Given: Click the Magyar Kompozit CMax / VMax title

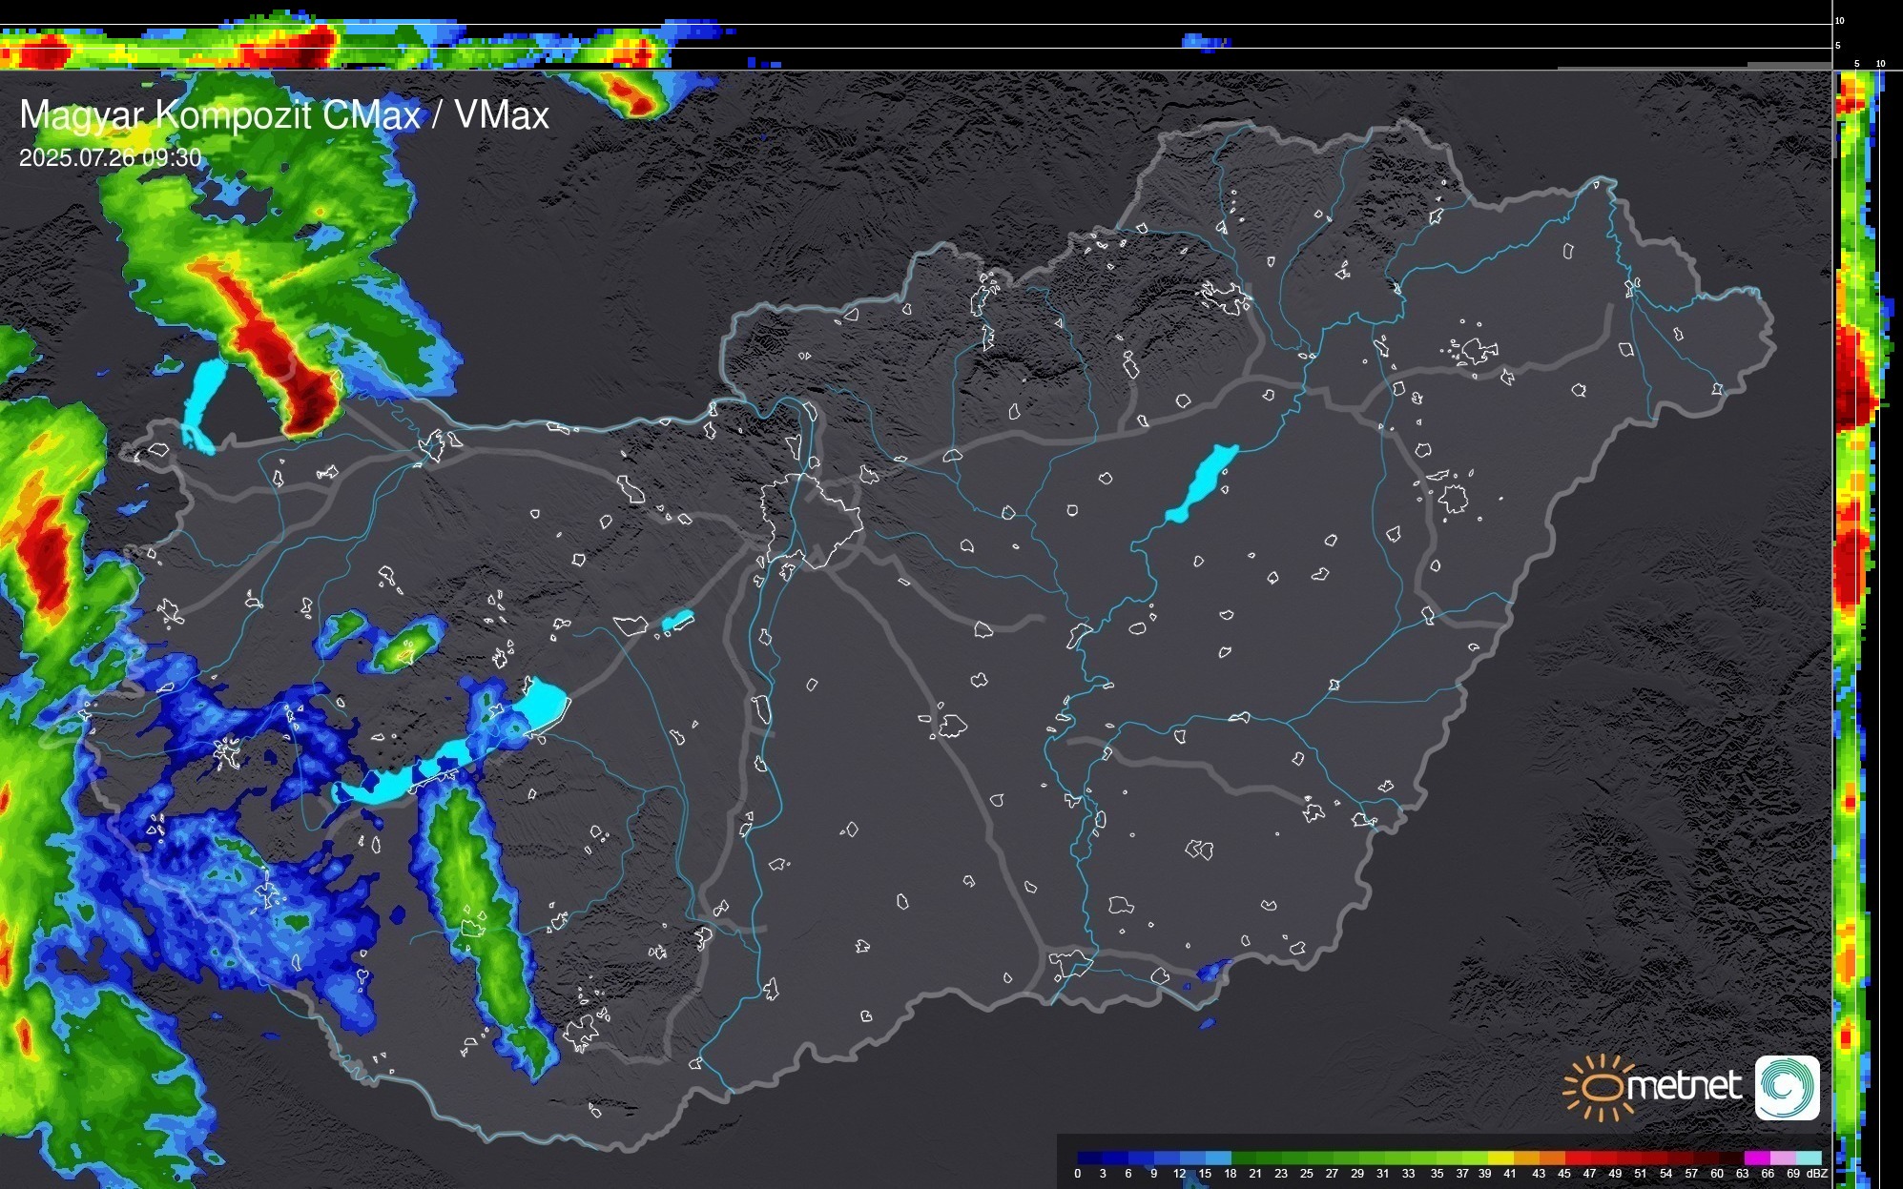Looking at the screenshot, I should [x=284, y=115].
